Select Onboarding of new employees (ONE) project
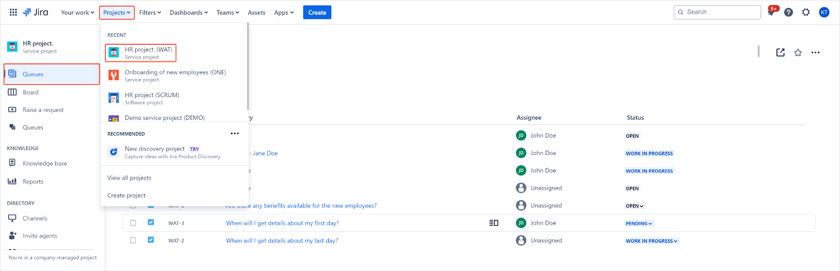 pos(173,76)
